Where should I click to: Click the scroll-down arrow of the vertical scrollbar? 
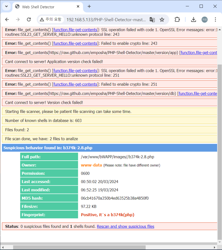coord(220,242)
